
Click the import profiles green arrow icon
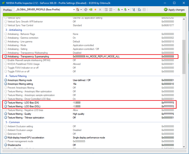pos(125,9)
